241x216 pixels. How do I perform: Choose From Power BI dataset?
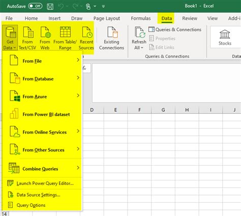point(42,114)
